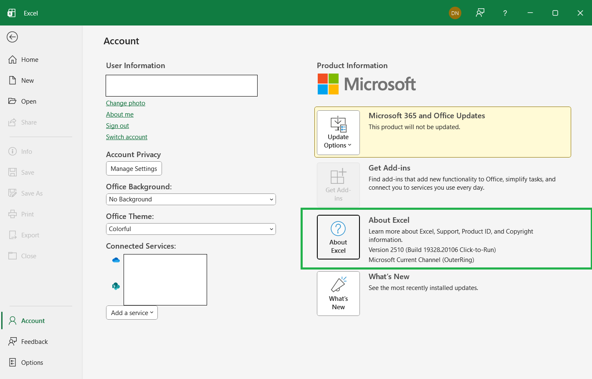This screenshot has height=379, width=592.
Task: Click the megaphone icon on What's New
Action: [339, 284]
